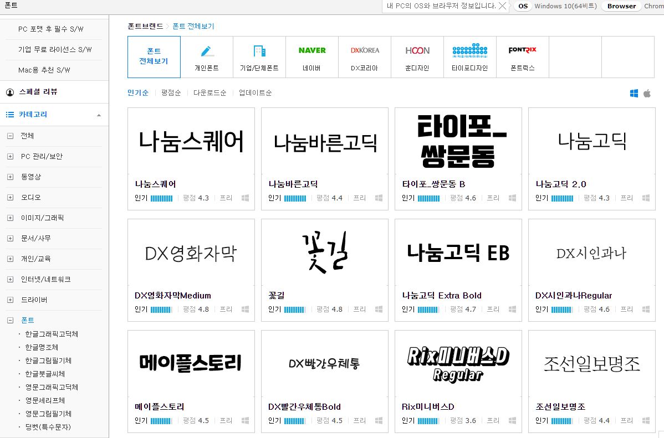Click Windows icon on 나눔바른고딕 card
This screenshot has height=438, width=664.
coord(379,198)
